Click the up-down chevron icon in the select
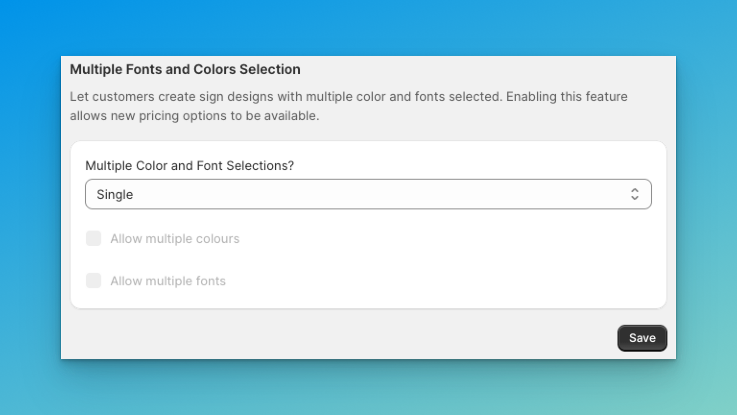The height and width of the screenshot is (415, 737). (x=634, y=194)
